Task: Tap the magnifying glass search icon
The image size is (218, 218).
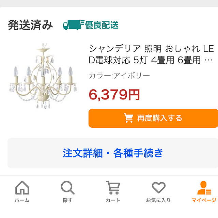Action: [67, 188]
